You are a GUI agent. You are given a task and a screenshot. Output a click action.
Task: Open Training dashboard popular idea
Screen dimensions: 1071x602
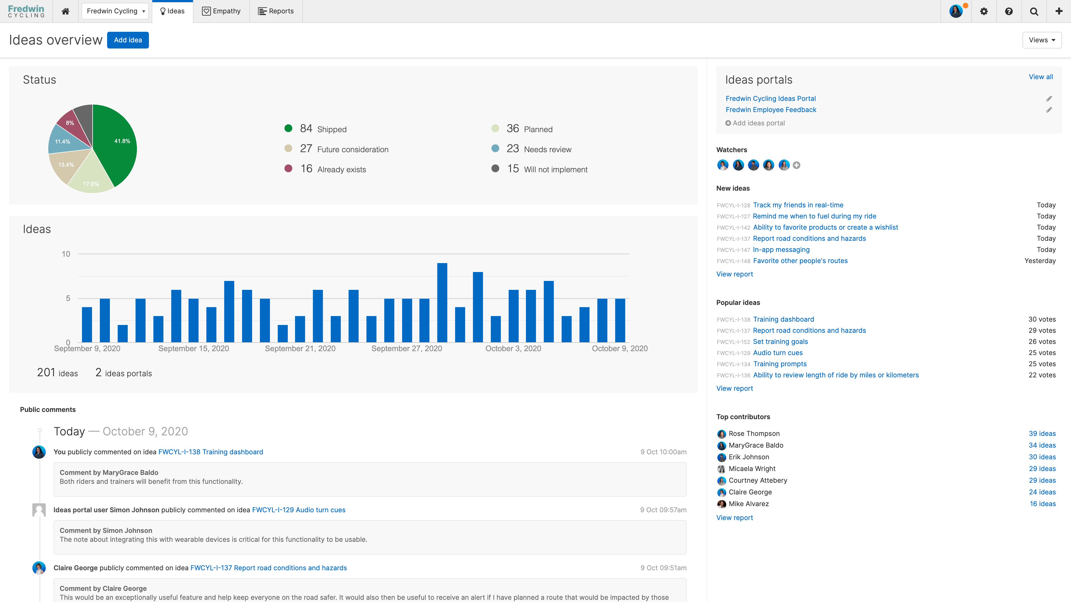(783, 319)
